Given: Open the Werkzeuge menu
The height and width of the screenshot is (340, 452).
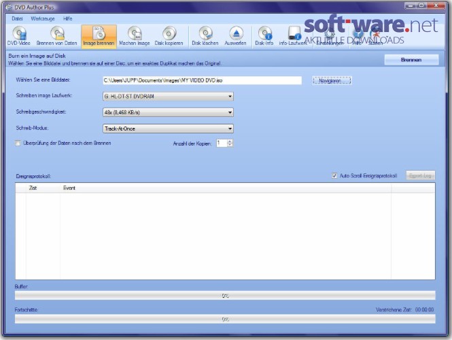Looking at the screenshot, I should (43, 19).
